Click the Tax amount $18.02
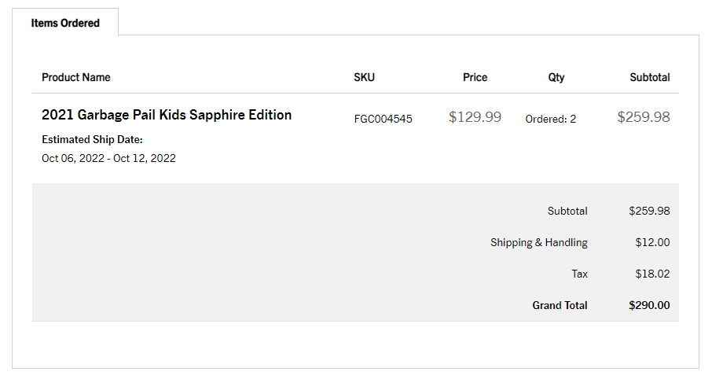712x379 pixels. [652, 274]
